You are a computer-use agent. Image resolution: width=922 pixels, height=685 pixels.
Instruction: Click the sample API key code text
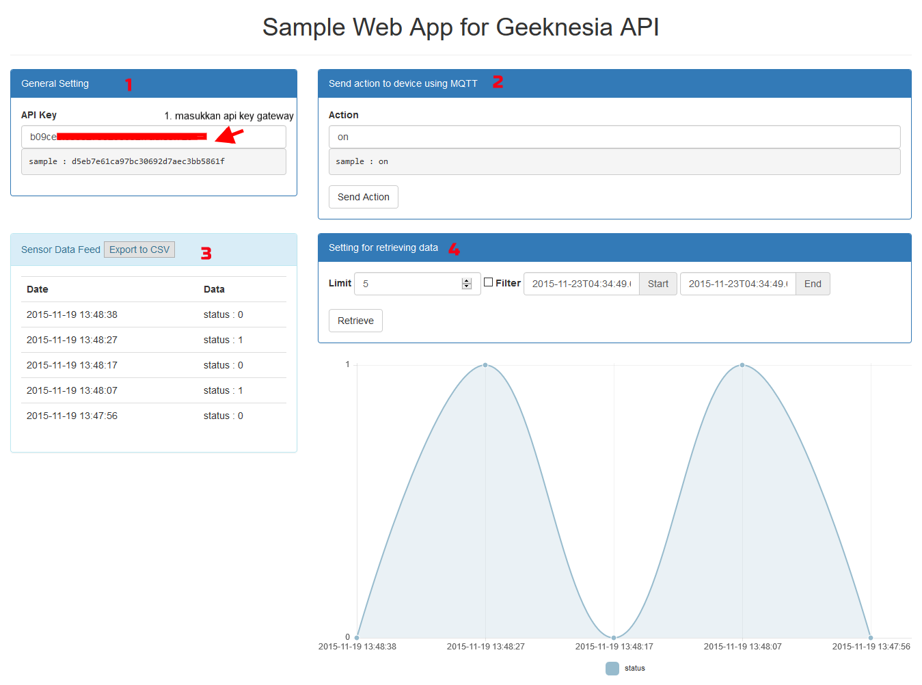coord(126,161)
